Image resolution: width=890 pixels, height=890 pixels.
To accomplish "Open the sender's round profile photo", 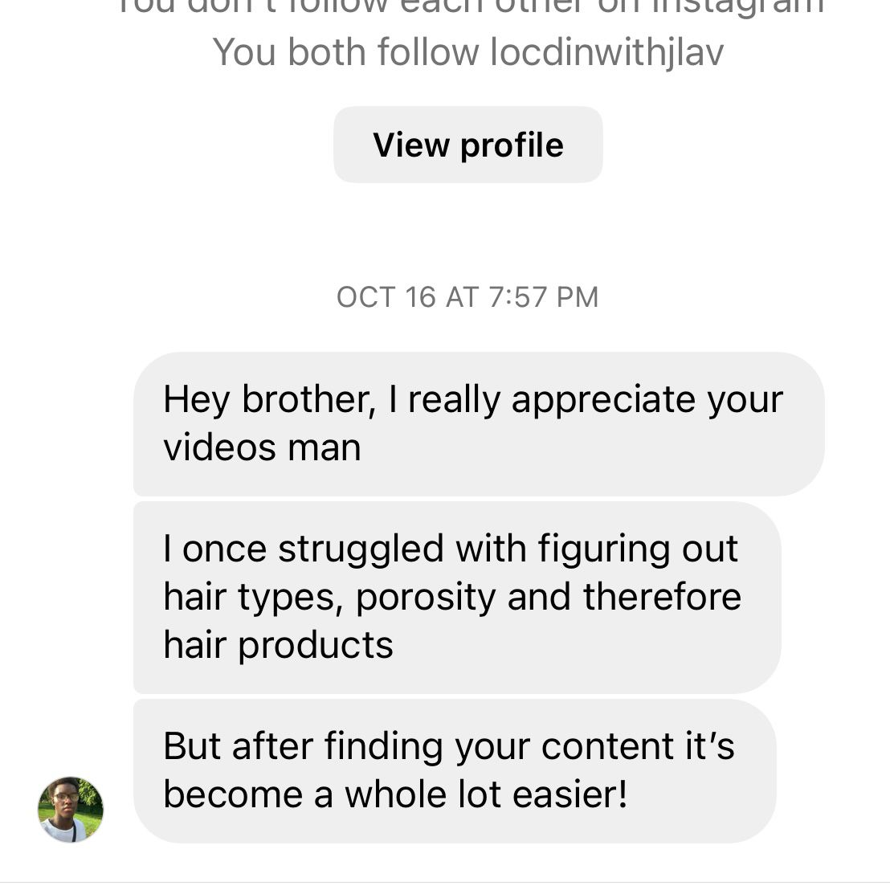I will pos(71,809).
